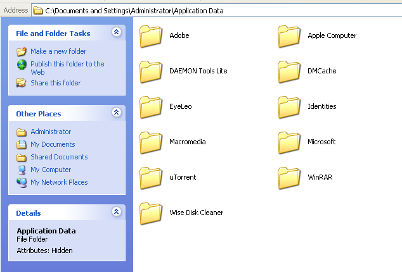402x272 pixels.
Task: Collapse the Details panel
Action: [117, 212]
